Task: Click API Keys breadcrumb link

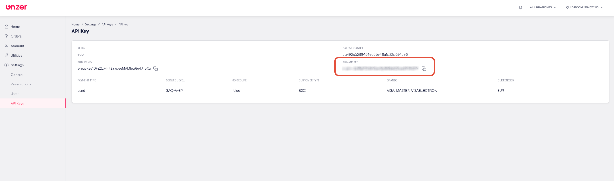Action: tap(107, 24)
